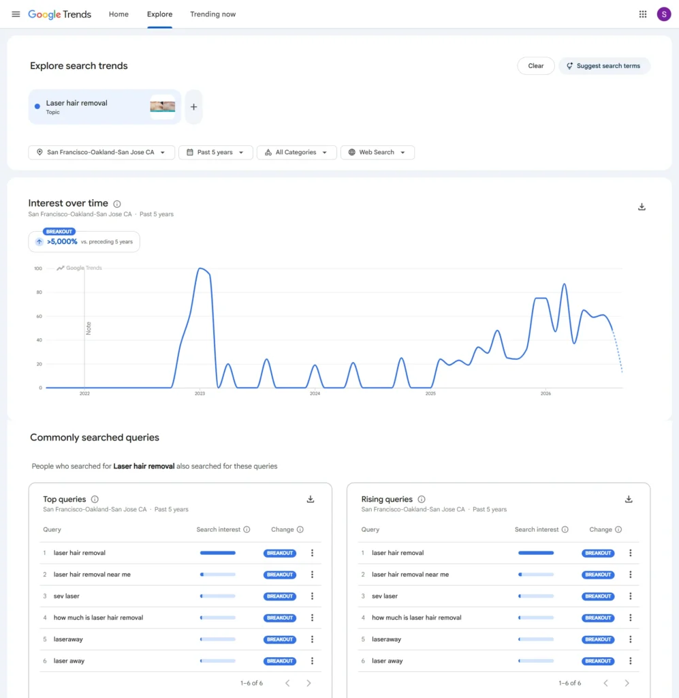Go to previous page of Top queries
Viewport: 679px width, 698px height.
tap(287, 683)
